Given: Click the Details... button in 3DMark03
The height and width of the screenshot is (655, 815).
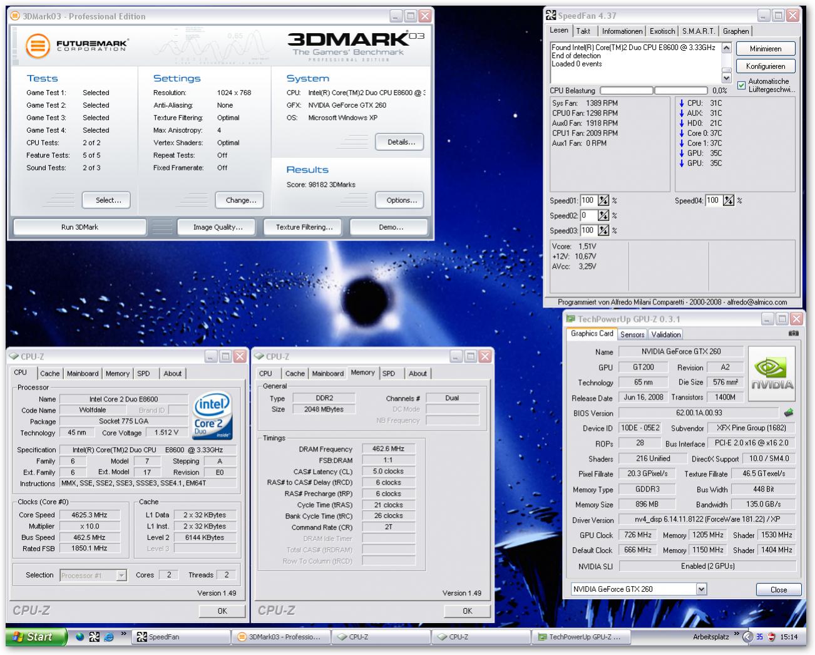Looking at the screenshot, I should [x=401, y=142].
